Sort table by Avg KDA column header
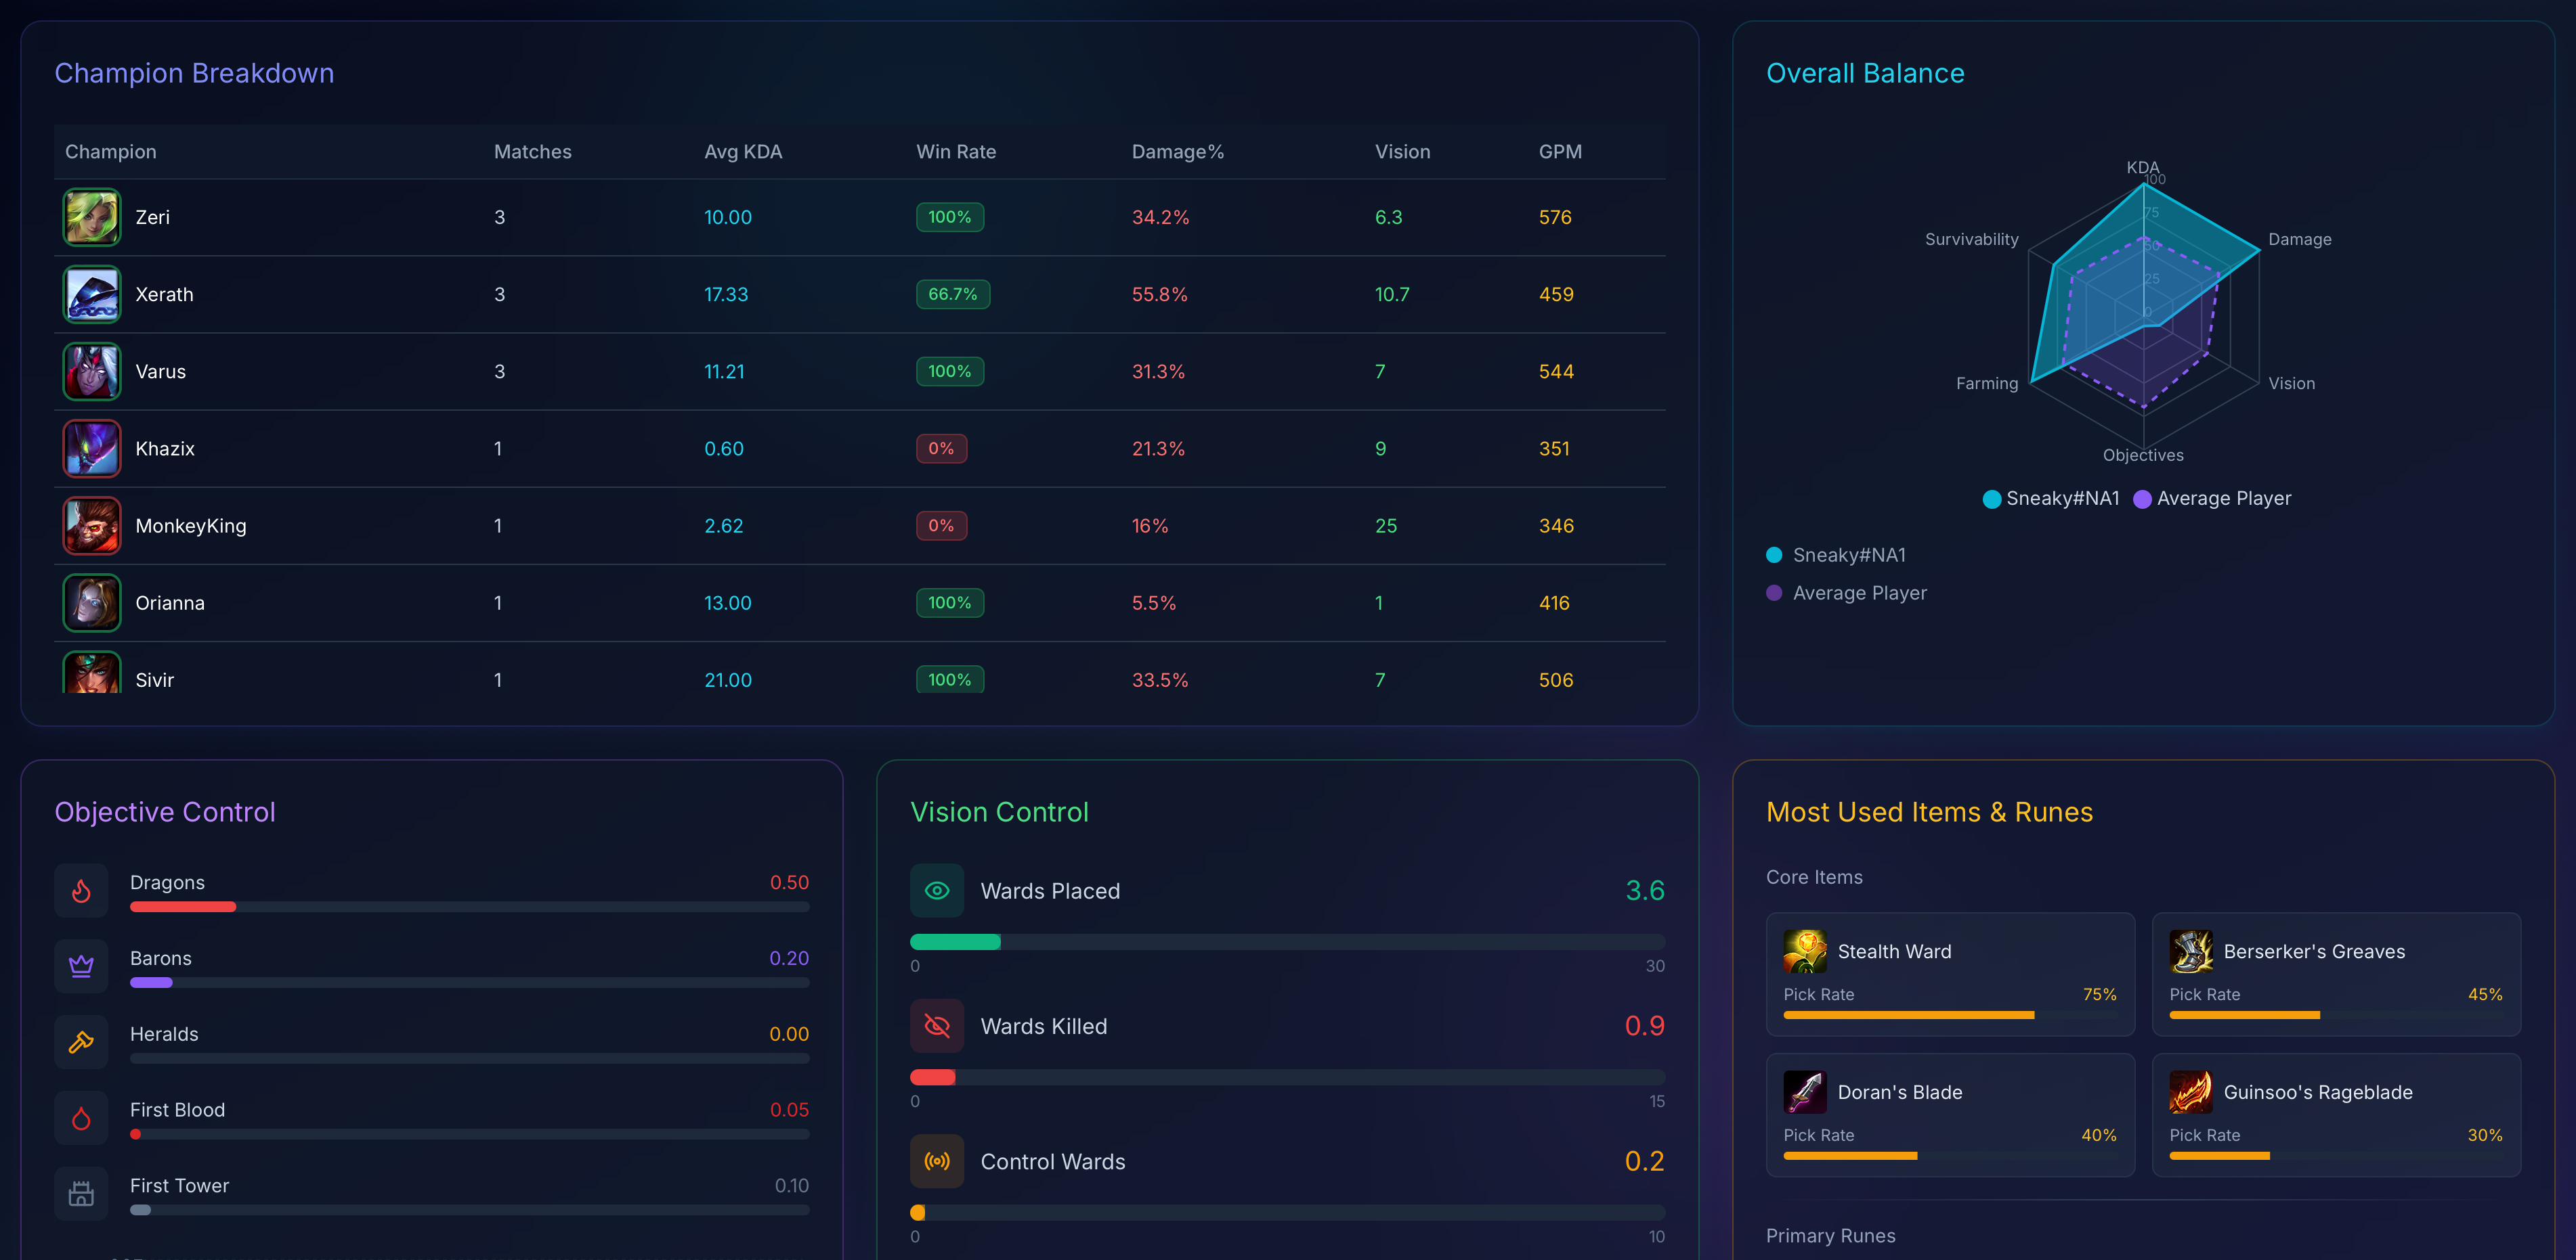 click(x=743, y=152)
